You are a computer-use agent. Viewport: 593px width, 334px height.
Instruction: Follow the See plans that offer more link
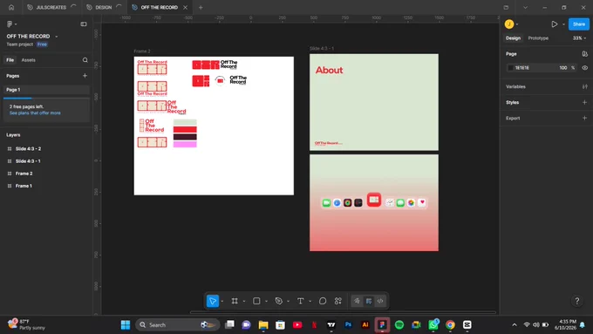[x=35, y=113]
